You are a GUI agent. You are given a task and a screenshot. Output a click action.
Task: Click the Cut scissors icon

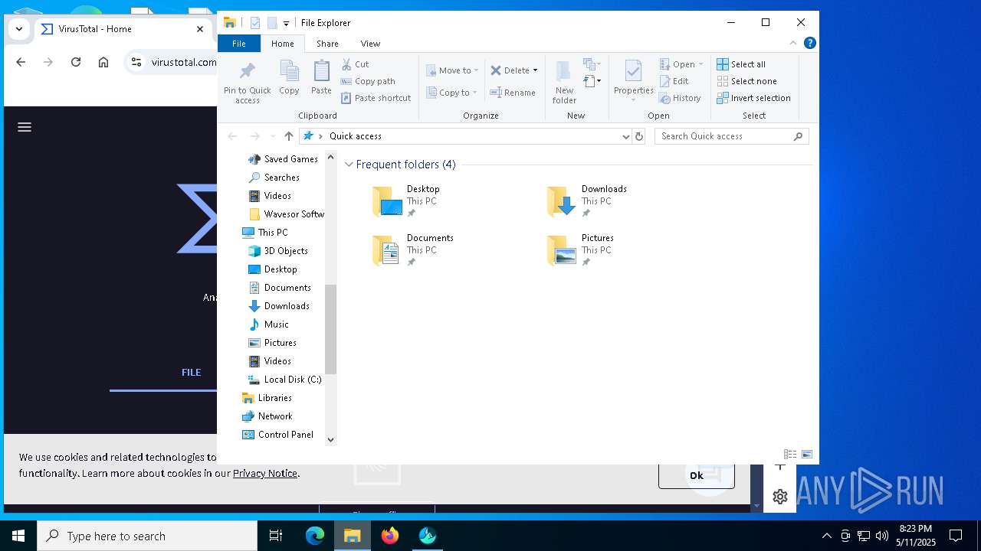click(x=346, y=64)
